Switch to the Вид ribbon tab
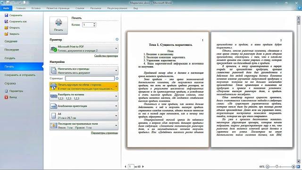The height and width of the screenshot is (170, 302). (x=135, y=8)
